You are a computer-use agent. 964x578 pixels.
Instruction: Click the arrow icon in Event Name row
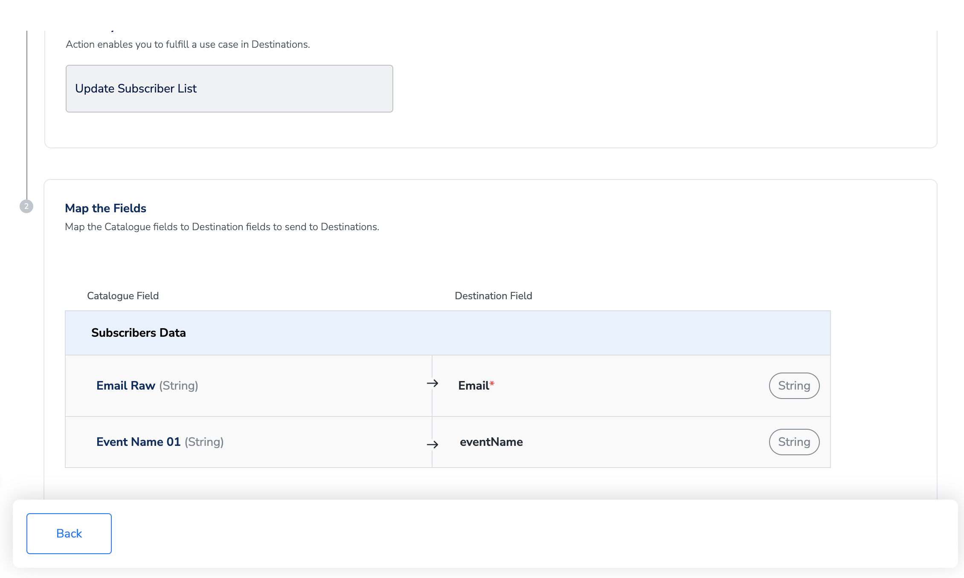[432, 445]
